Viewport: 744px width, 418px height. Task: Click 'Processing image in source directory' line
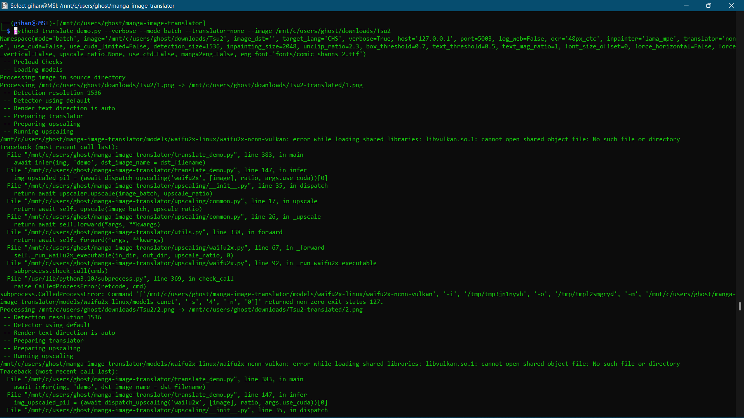coord(63,77)
